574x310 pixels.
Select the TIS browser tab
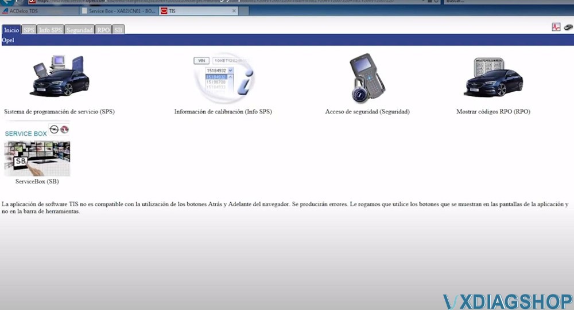tap(199, 11)
